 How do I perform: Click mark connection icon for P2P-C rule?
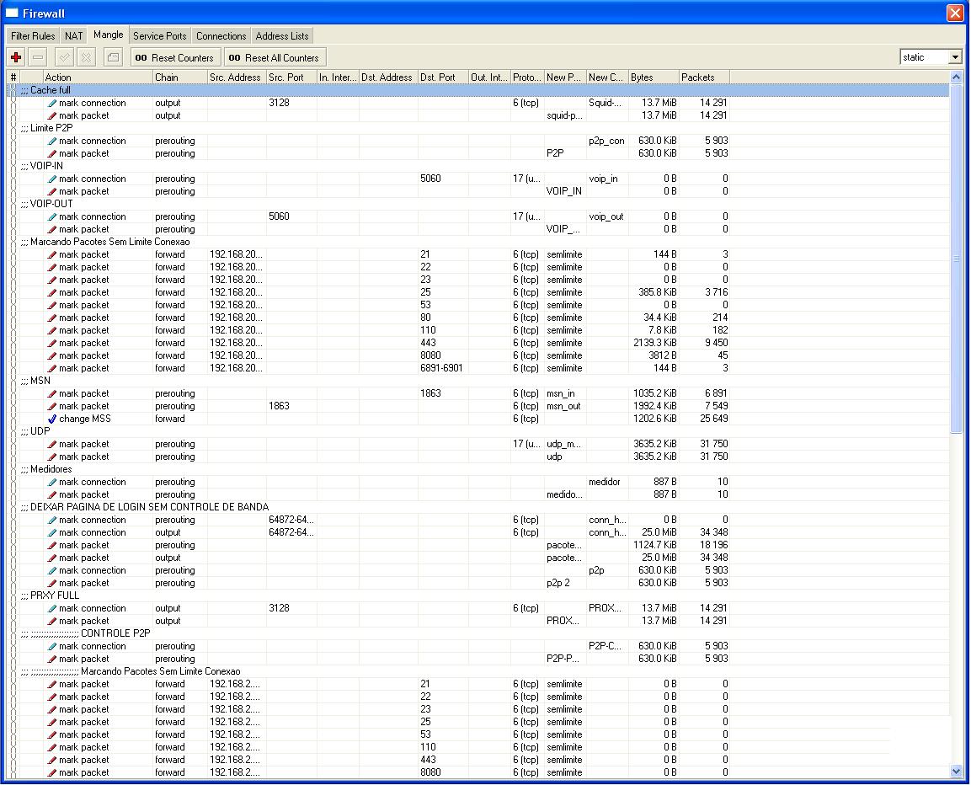click(52, 646)
